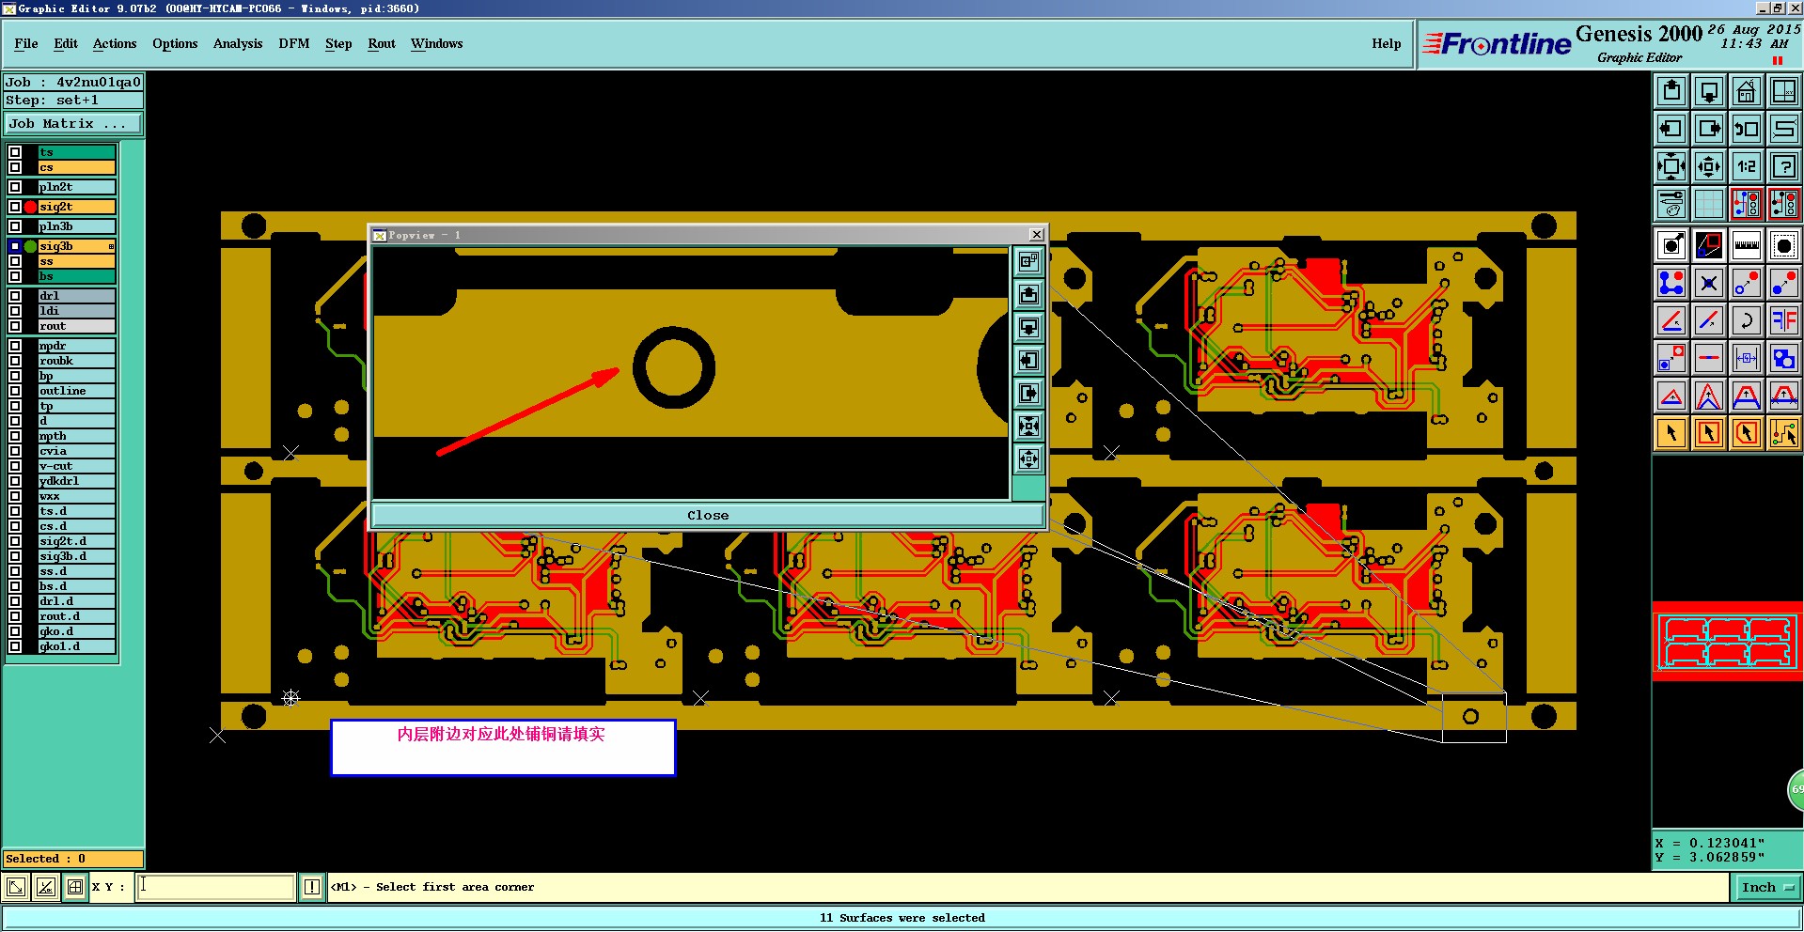
Task: Select the gko1.d layer name
Action: coord(76,646)
